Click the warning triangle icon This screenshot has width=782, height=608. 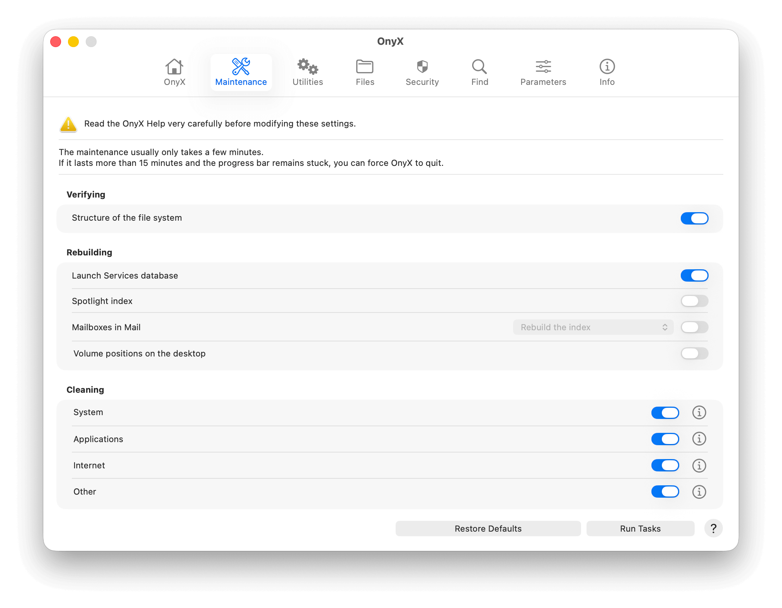point(68,124)
